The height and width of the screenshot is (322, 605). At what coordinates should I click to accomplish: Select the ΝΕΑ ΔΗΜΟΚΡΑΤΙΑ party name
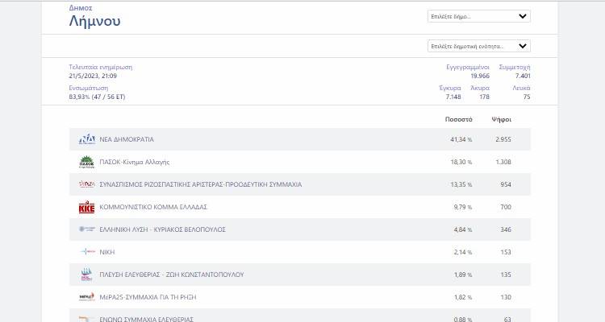tap(127, 139)
